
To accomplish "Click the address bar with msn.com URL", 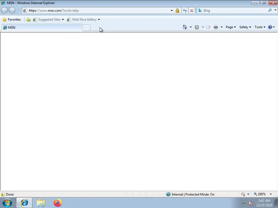I will coord(98,11).
